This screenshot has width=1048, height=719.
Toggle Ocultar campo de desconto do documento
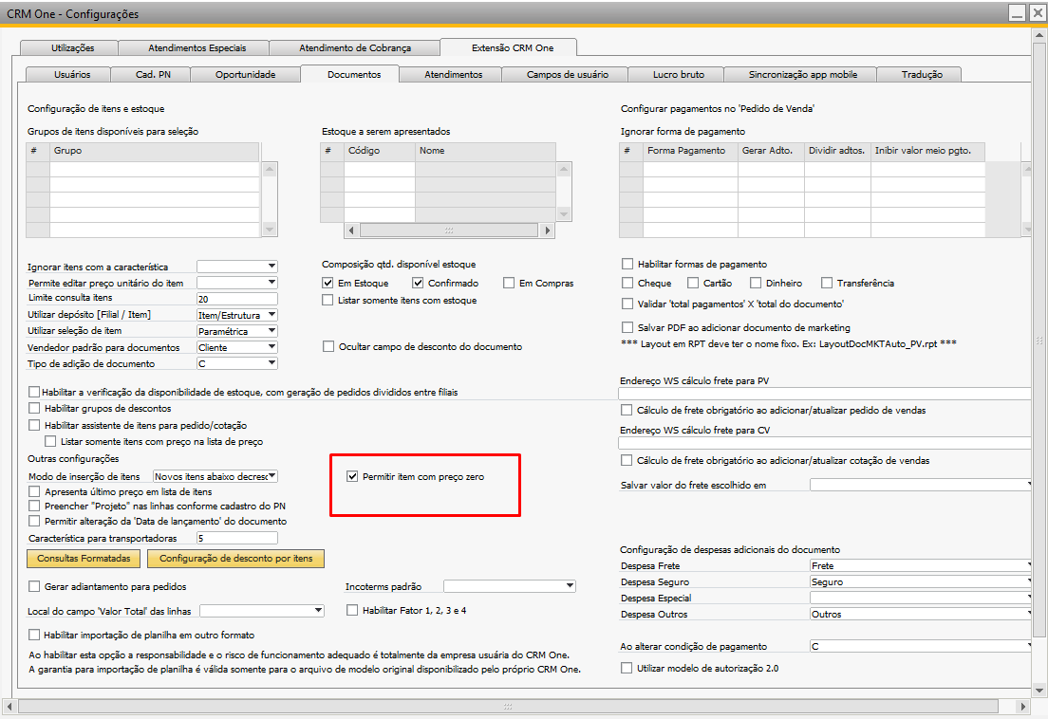click(x=328, y=346)
